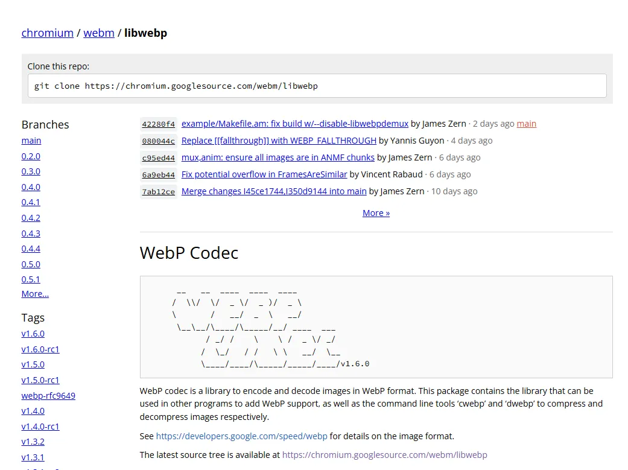The height and width of the screenshot is (470, 628).
Task: Click the libwebp title text
Action: click(x=145, y=33)
